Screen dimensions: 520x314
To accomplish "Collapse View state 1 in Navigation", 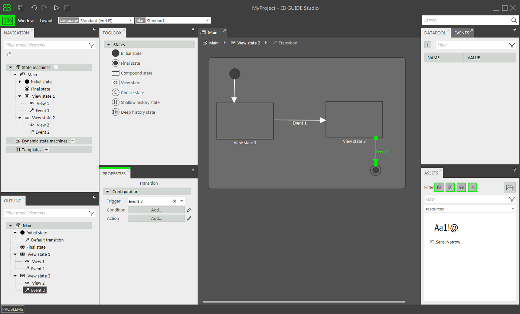I will pyautogui.click(x=20, y=96).
